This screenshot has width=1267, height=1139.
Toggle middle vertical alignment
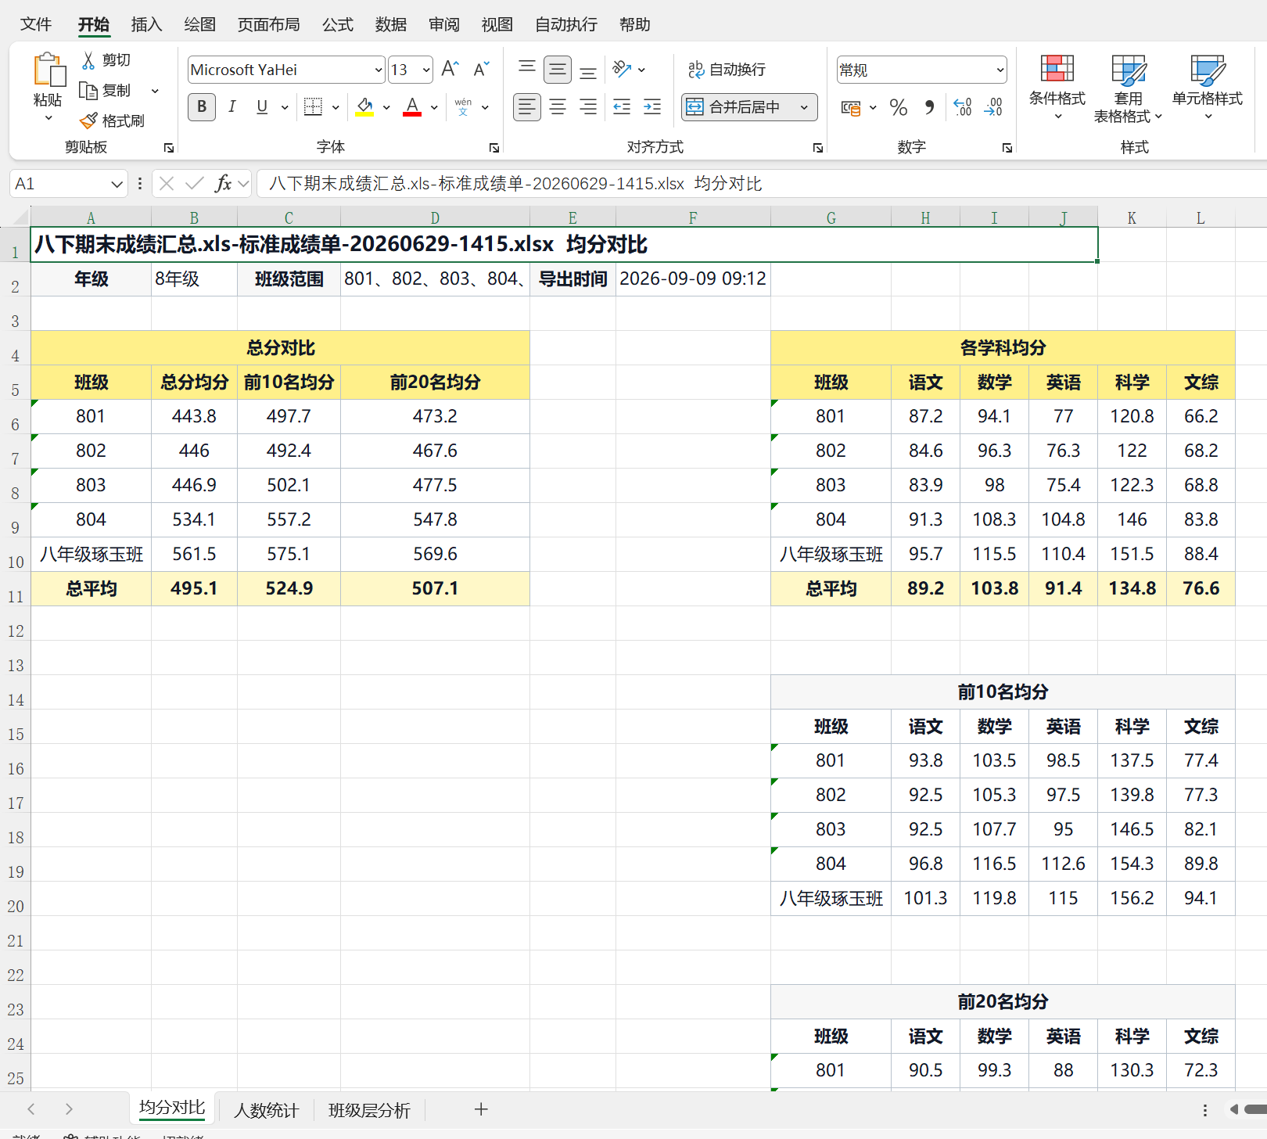[x=558, y=69]
